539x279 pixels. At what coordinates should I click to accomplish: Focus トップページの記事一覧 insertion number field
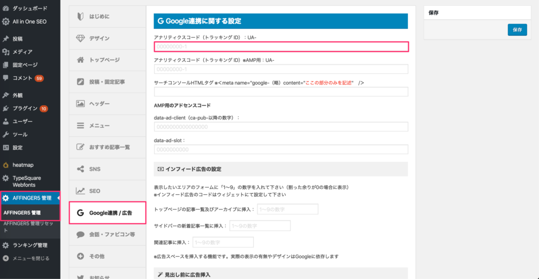point(287,209)
